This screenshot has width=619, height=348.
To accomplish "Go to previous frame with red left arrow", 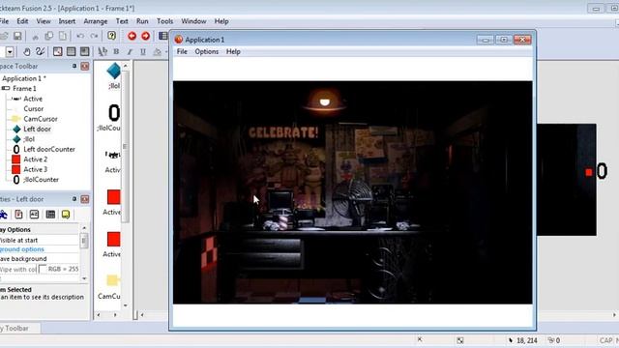I will pyautogui.click(x=132, y=36).
